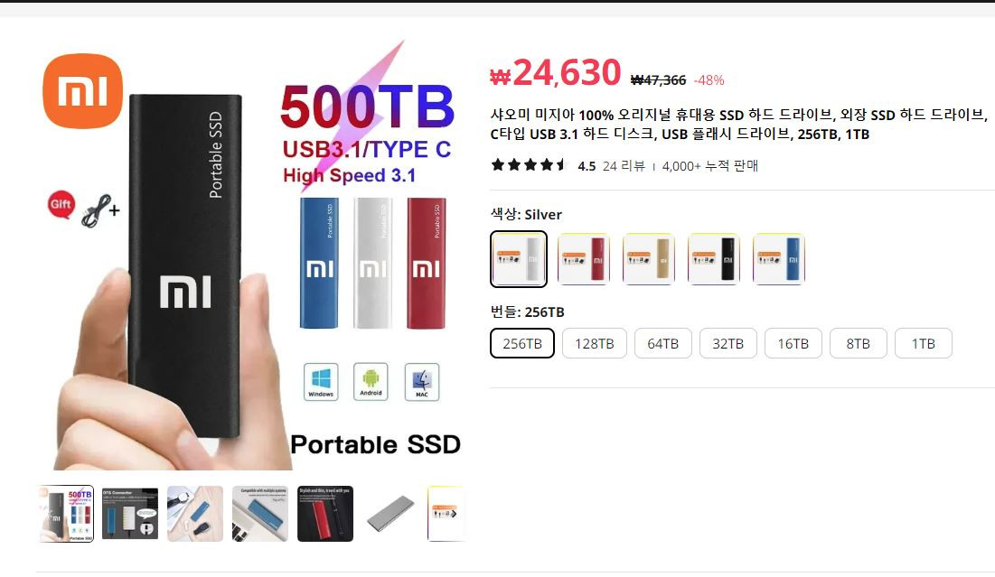This screenshot has width=995, height=577.
Task: Choose the 128TB capacity option
Action: coord(595,343)
